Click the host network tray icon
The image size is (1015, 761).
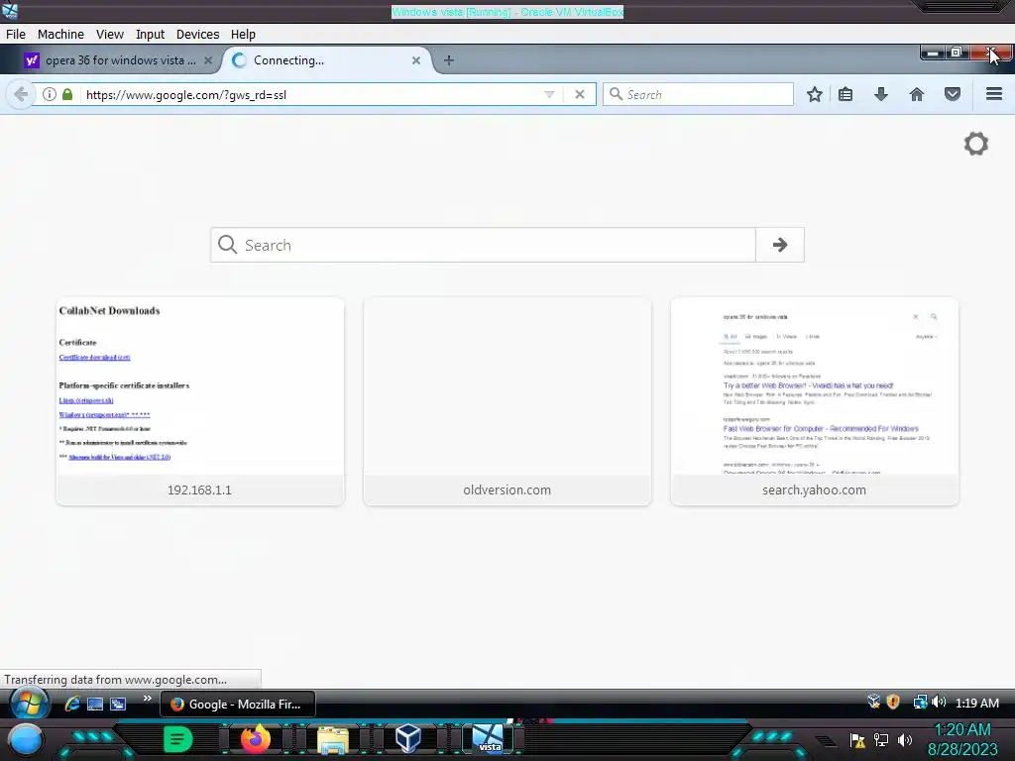point(881,740)
